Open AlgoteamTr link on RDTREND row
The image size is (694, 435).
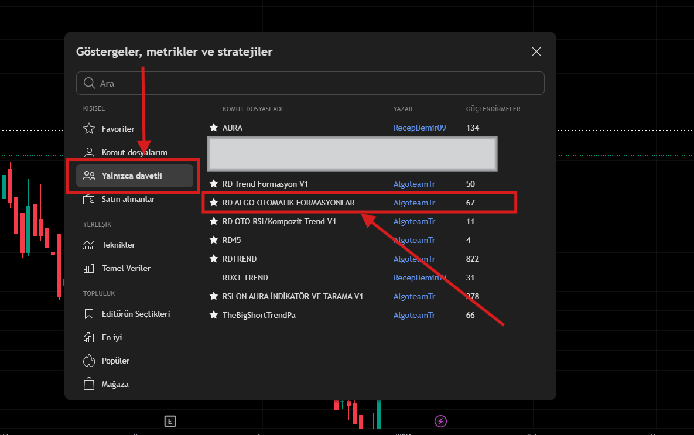[414, 259]
